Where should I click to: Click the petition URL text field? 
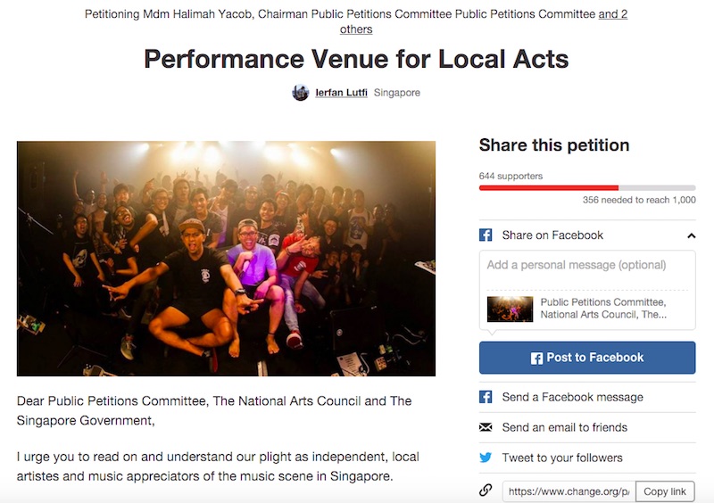pyautogui.click(x=569, y=491)
